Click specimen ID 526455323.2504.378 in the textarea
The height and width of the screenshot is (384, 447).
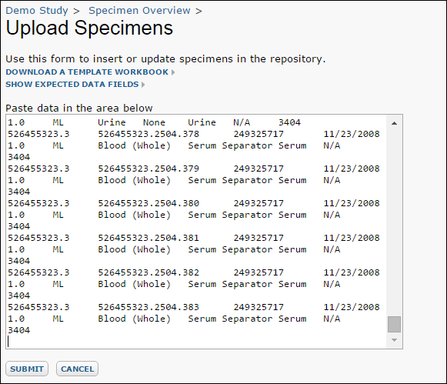148,134
